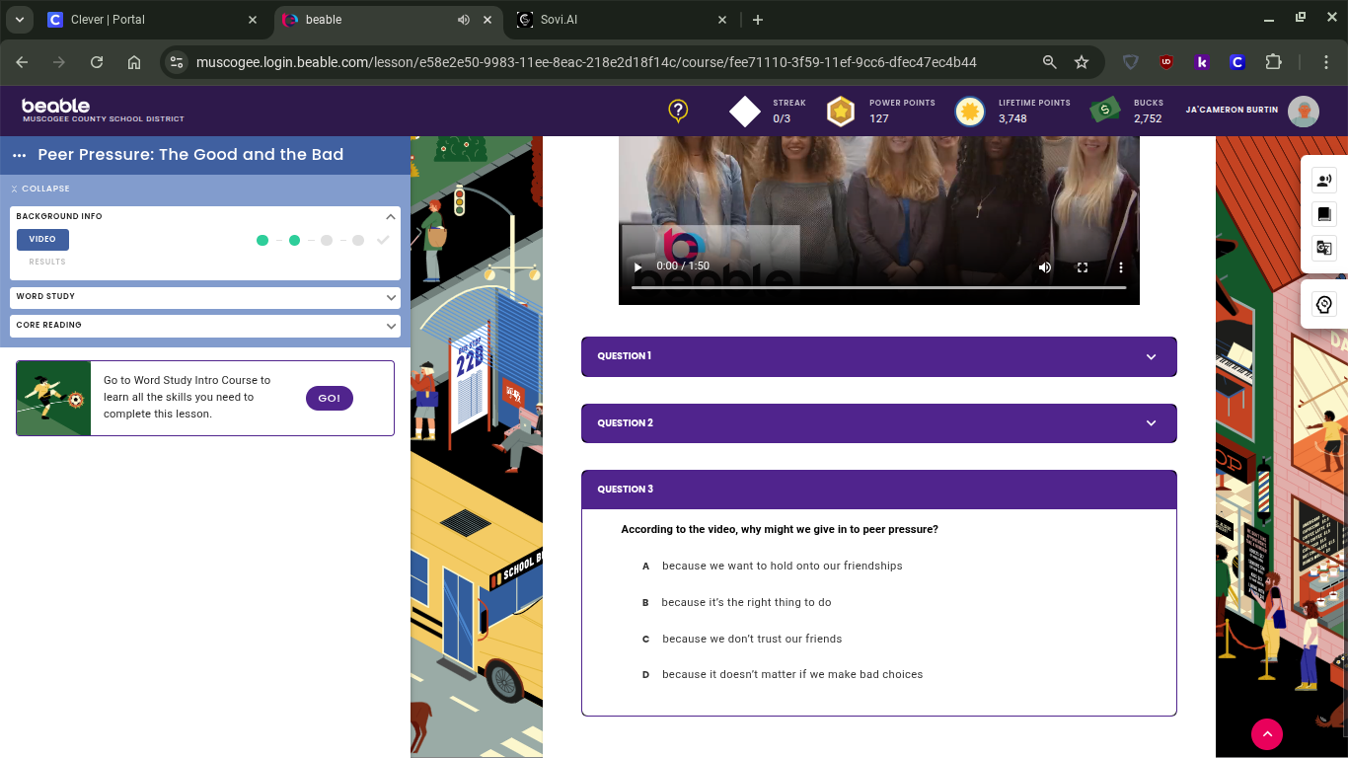Click the translate icon in right sidebar

pyautogui.click(x=1324, y=248)
